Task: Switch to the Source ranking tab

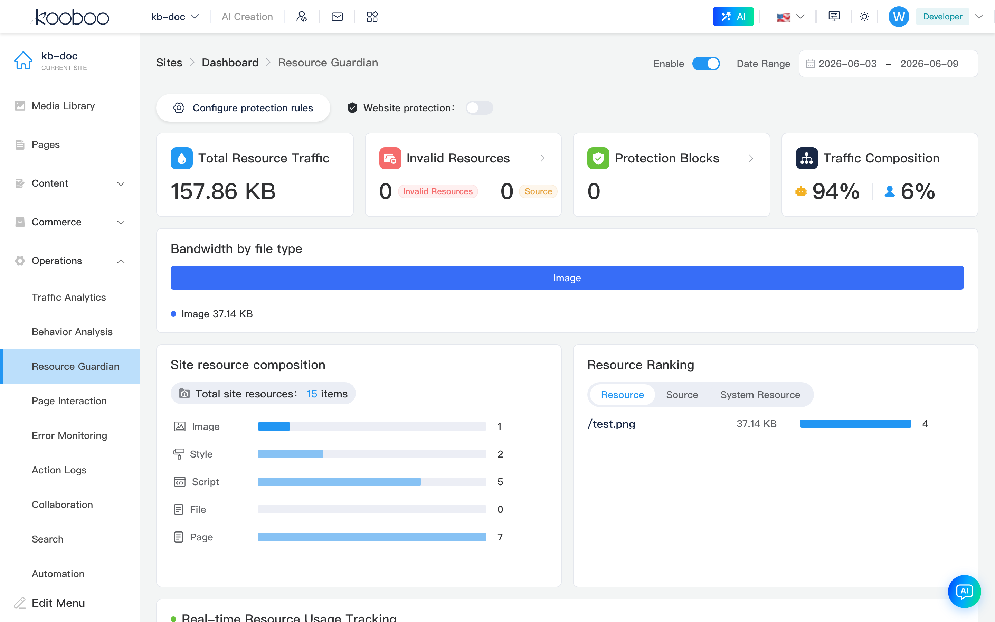Action: tap(682, 395)
